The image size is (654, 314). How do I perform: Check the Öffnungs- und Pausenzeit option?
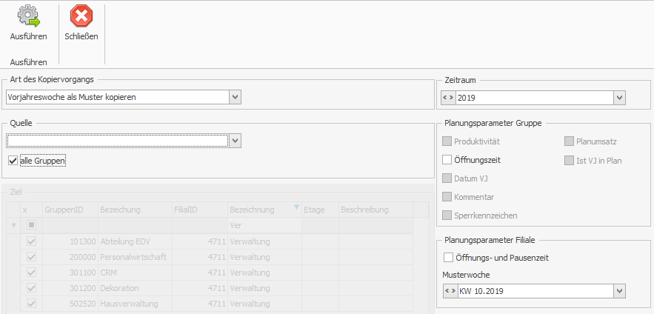coord(448,258)
